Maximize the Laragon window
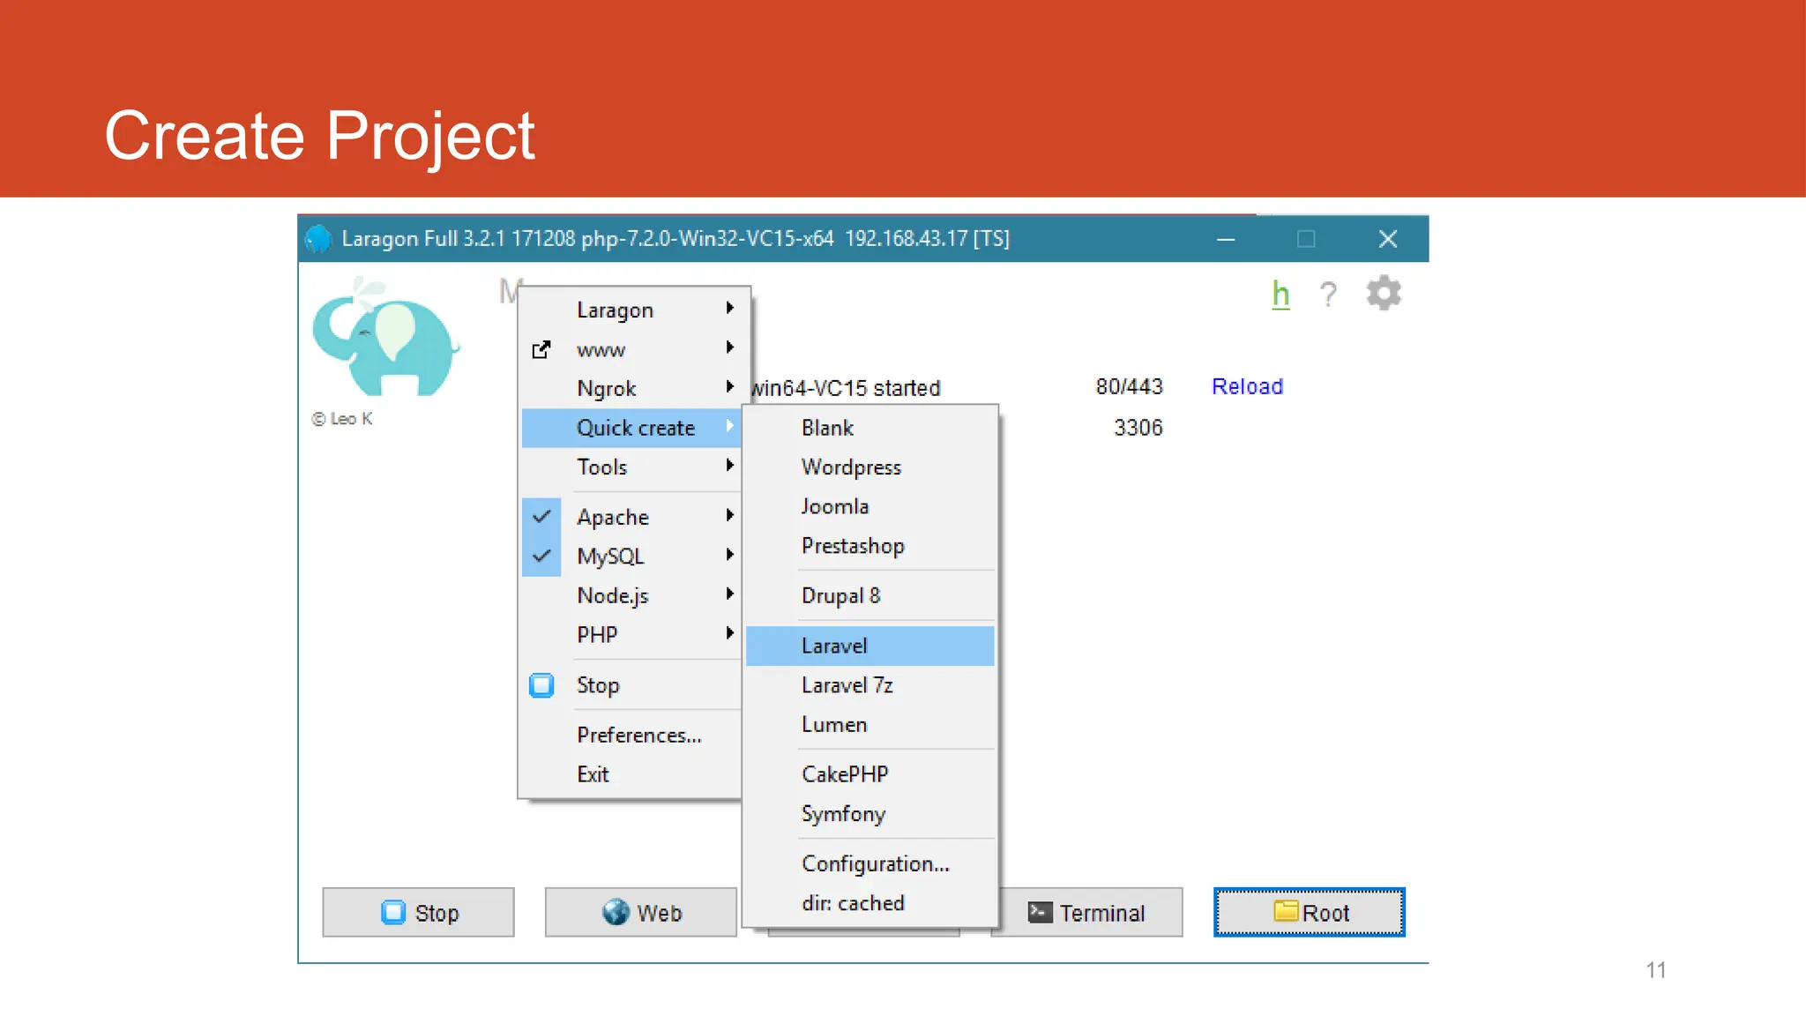1806x1016 pixels. tap(1306, 239)
